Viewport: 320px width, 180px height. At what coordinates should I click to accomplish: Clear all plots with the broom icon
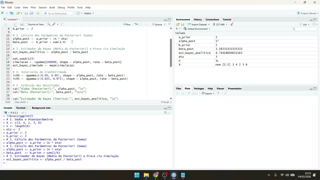pyautogui.click(x=225, y=93)
